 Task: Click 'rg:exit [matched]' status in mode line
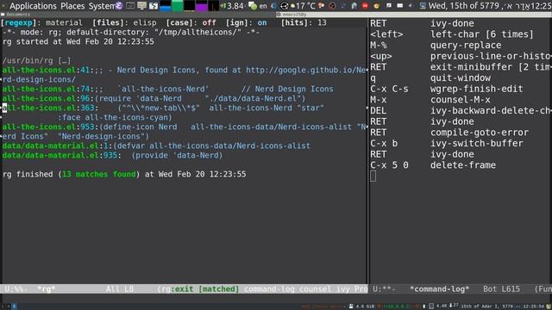coord(200,289)
